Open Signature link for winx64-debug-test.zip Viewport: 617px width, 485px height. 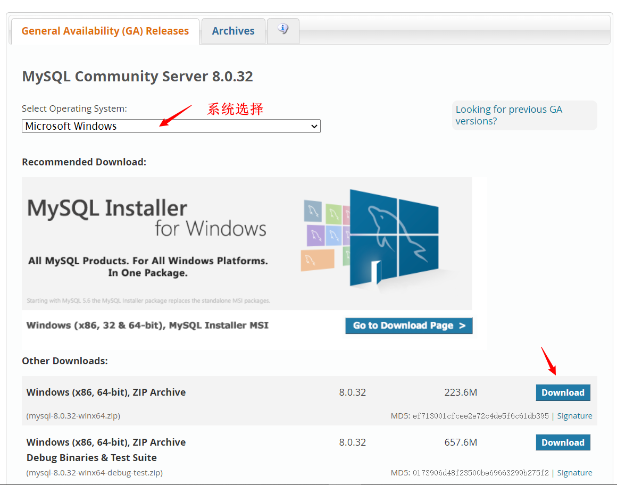click(574, 472)
